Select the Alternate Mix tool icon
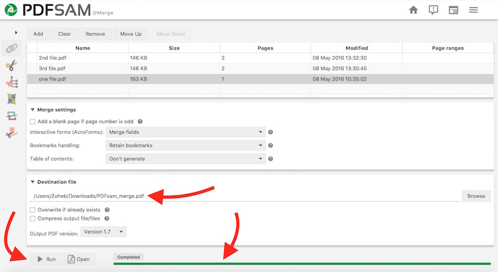Viewport: 498px width, 272px height. (11, 99)
